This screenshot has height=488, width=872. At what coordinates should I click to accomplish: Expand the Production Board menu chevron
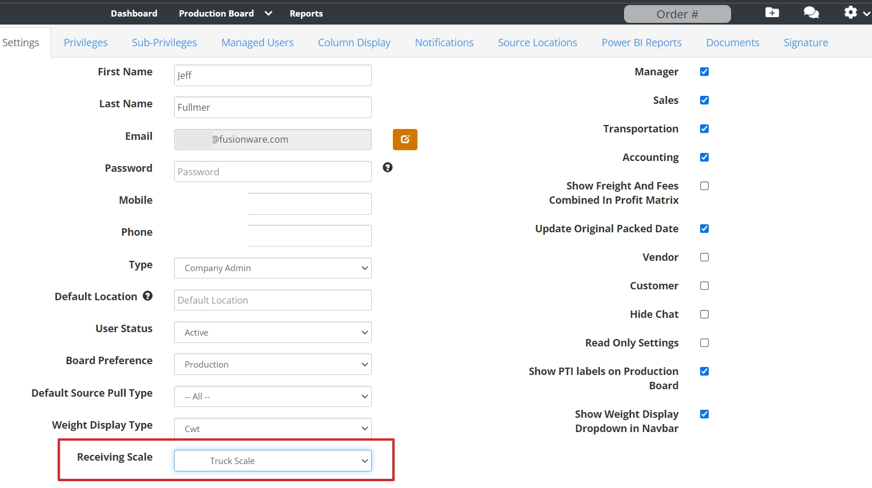click(268, 13)
